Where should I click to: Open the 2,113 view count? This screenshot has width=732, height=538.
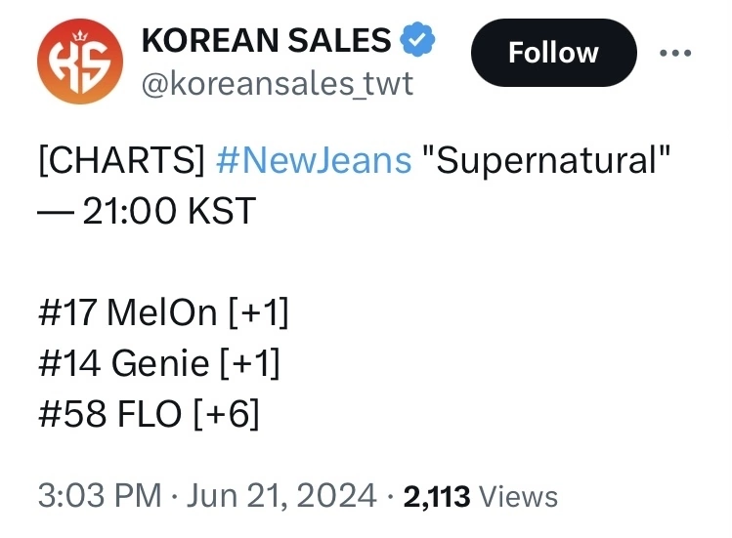[x=437, y=496]
